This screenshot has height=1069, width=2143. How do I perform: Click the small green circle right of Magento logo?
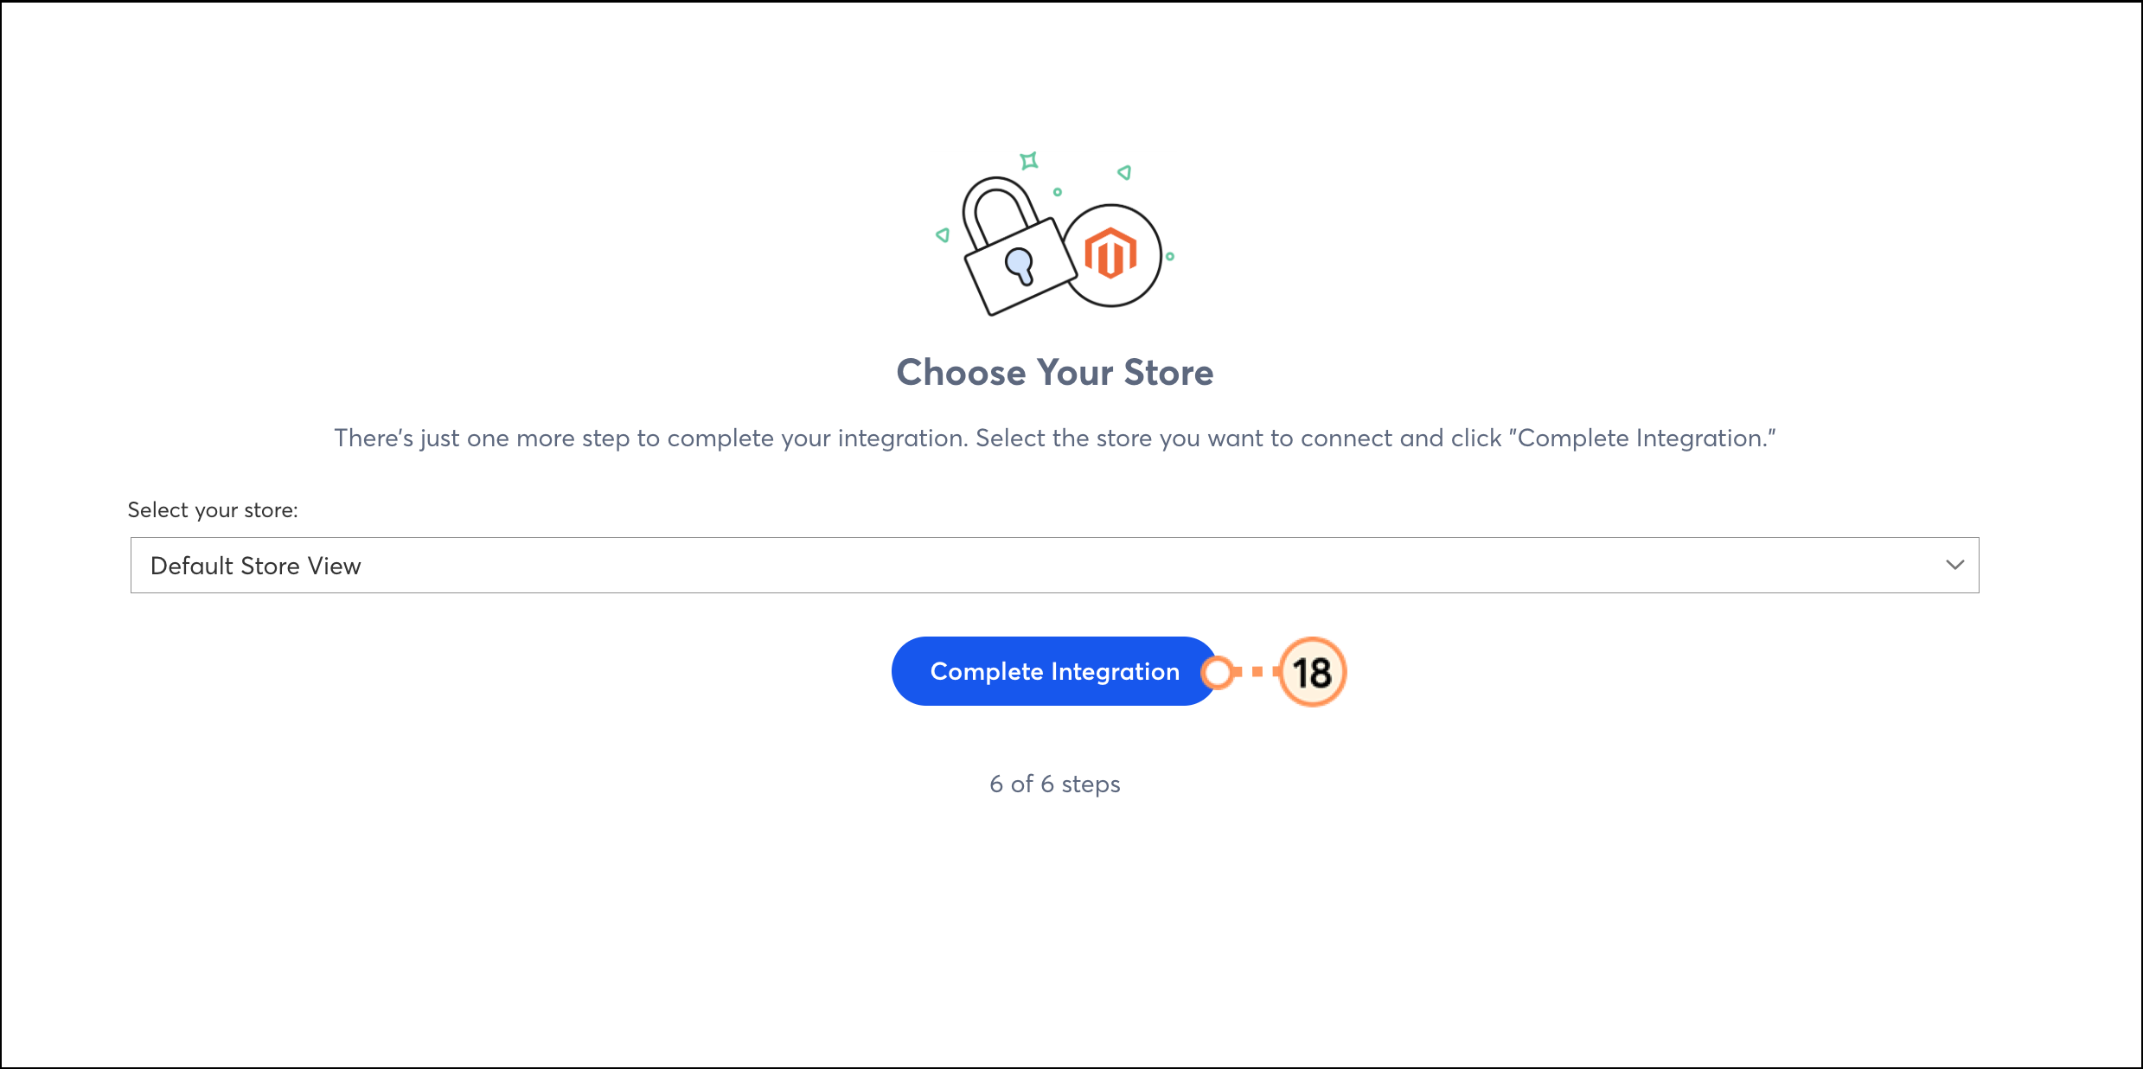(1170, 256)
